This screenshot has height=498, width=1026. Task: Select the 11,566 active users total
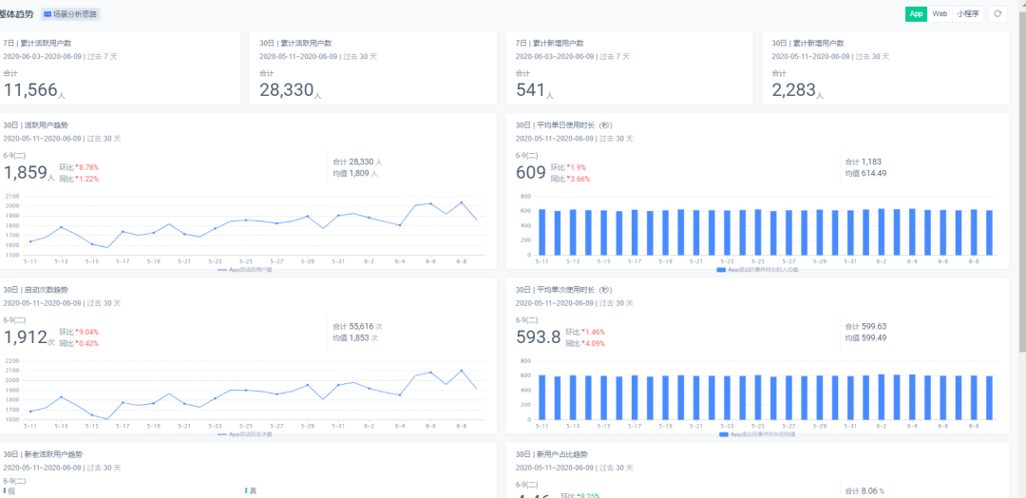click(30, 90)
